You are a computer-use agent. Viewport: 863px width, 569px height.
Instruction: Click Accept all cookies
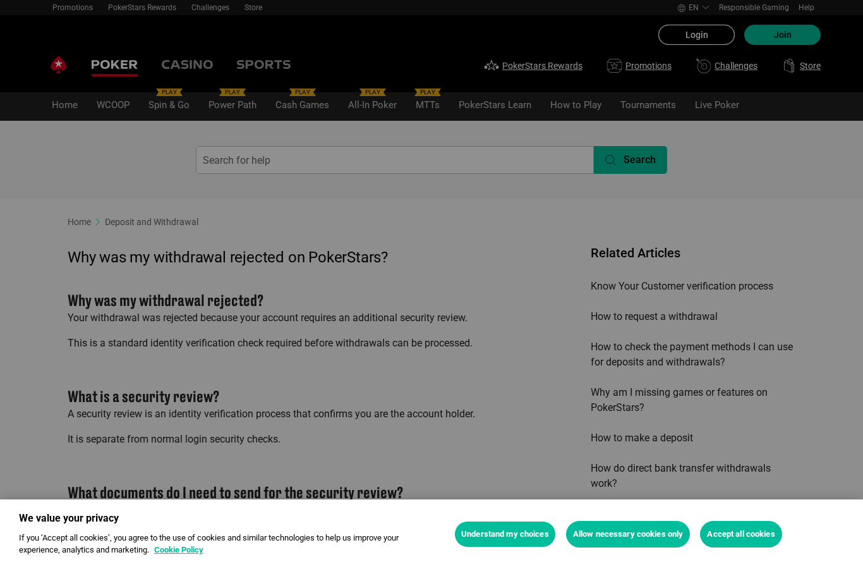(740, 534)
